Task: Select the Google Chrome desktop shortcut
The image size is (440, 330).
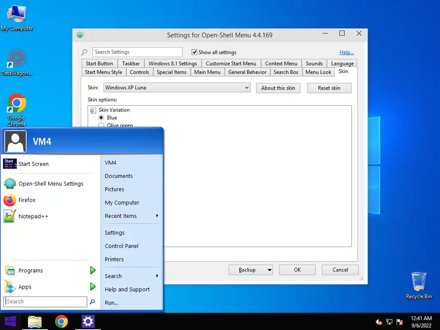Action: coord(17,110)
